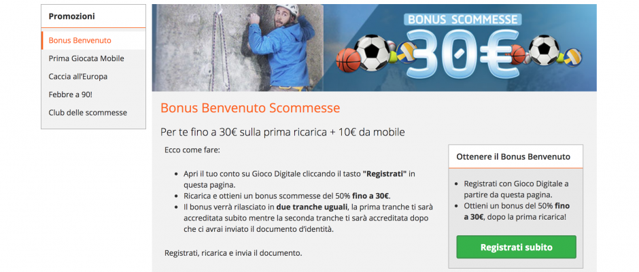Image resolution: width=639 pixels, height=272 pixels.
Task: Click the Promozioni sidebar heading
Action: point(72,16)
